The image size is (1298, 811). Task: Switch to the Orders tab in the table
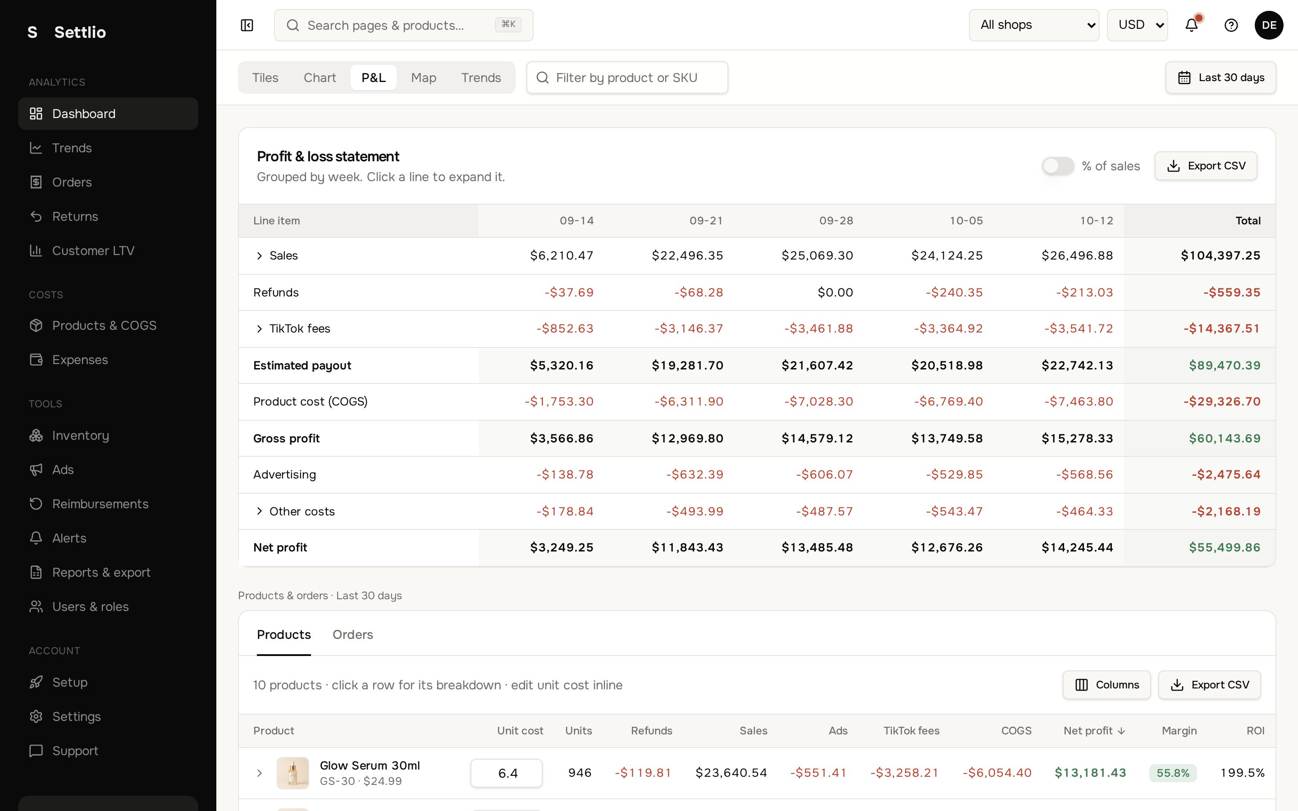tap(352, 635)
